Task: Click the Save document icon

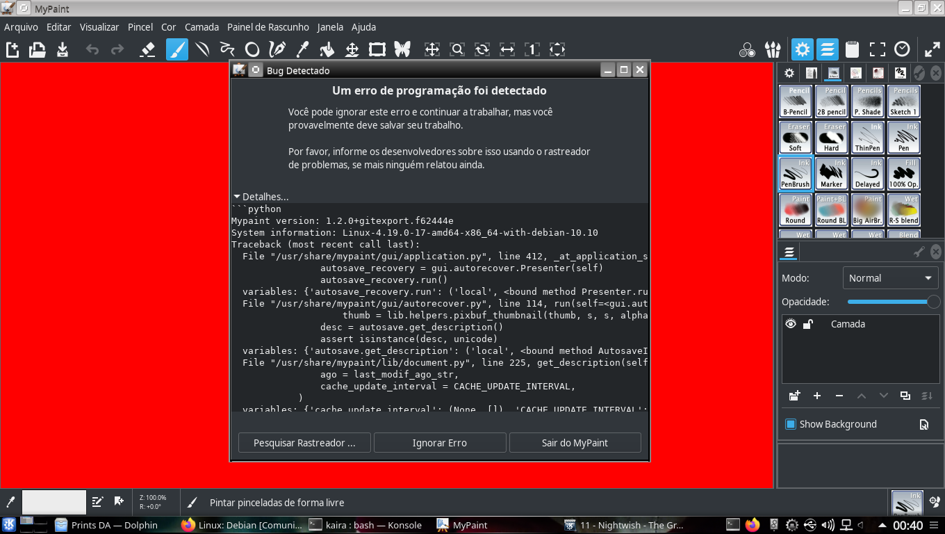Action: (x=63, y=49)
